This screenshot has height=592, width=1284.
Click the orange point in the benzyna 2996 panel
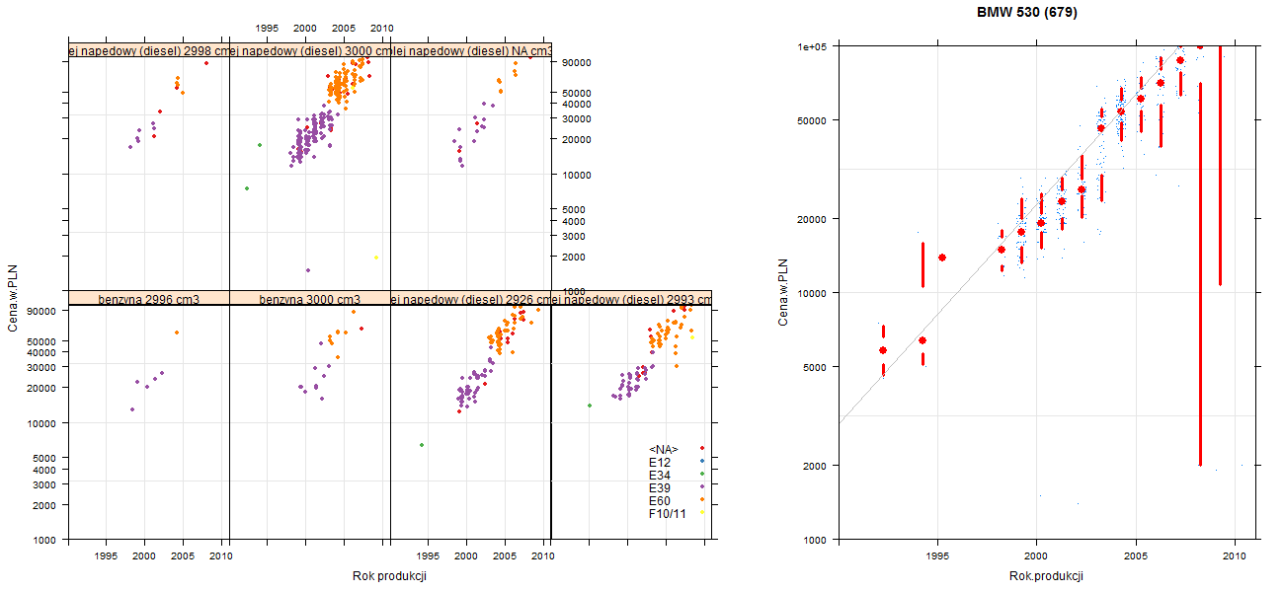[x=177, y=333]
